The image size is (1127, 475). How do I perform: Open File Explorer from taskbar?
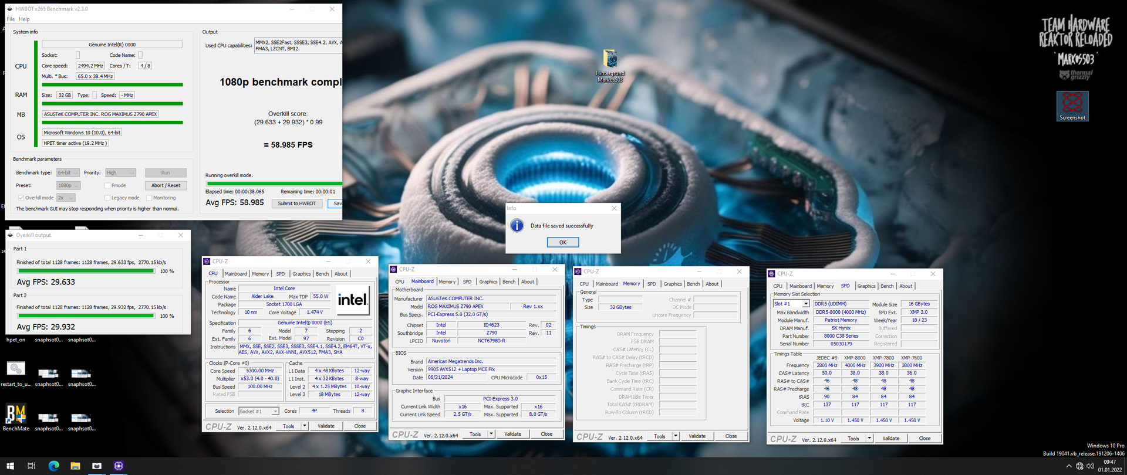[x=75, y=466]
